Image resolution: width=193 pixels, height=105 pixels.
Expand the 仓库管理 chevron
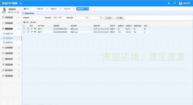[x=19, y=48]
